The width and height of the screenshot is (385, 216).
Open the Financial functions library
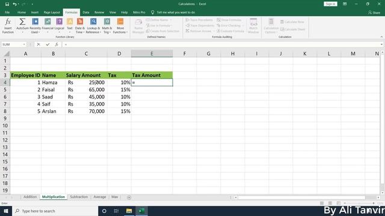click(x=48, y=26)
